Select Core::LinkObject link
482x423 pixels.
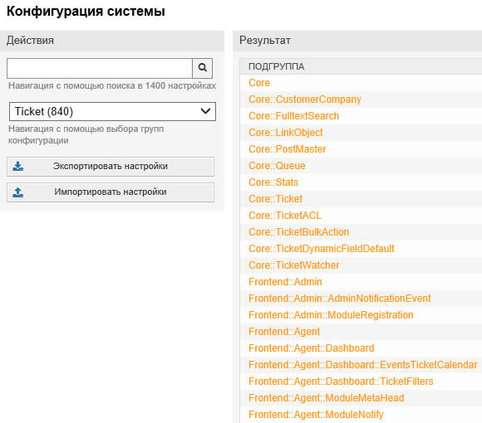(x=286, y=133)
